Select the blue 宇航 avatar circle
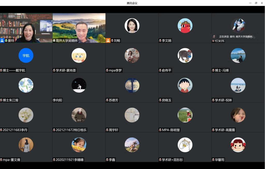265x169 pixels. coord(26,55)
